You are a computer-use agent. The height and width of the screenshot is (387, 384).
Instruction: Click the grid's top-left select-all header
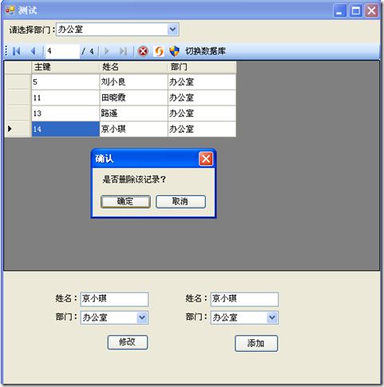(18, 67)
